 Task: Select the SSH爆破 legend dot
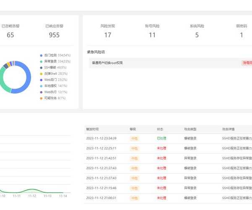[41, 67]
